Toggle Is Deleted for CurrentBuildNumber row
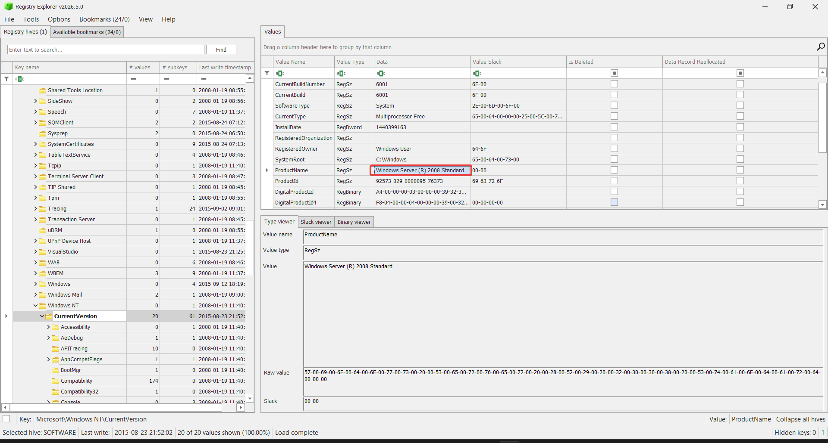The width and height of the screenshot is (828, 443). 615,84
